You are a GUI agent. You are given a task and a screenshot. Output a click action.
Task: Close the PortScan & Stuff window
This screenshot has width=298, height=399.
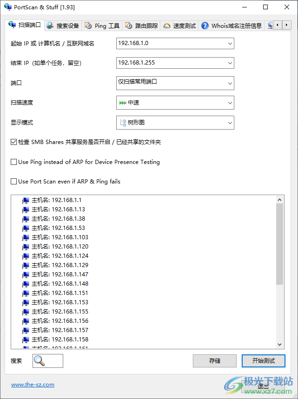click(x=287, y=7)
